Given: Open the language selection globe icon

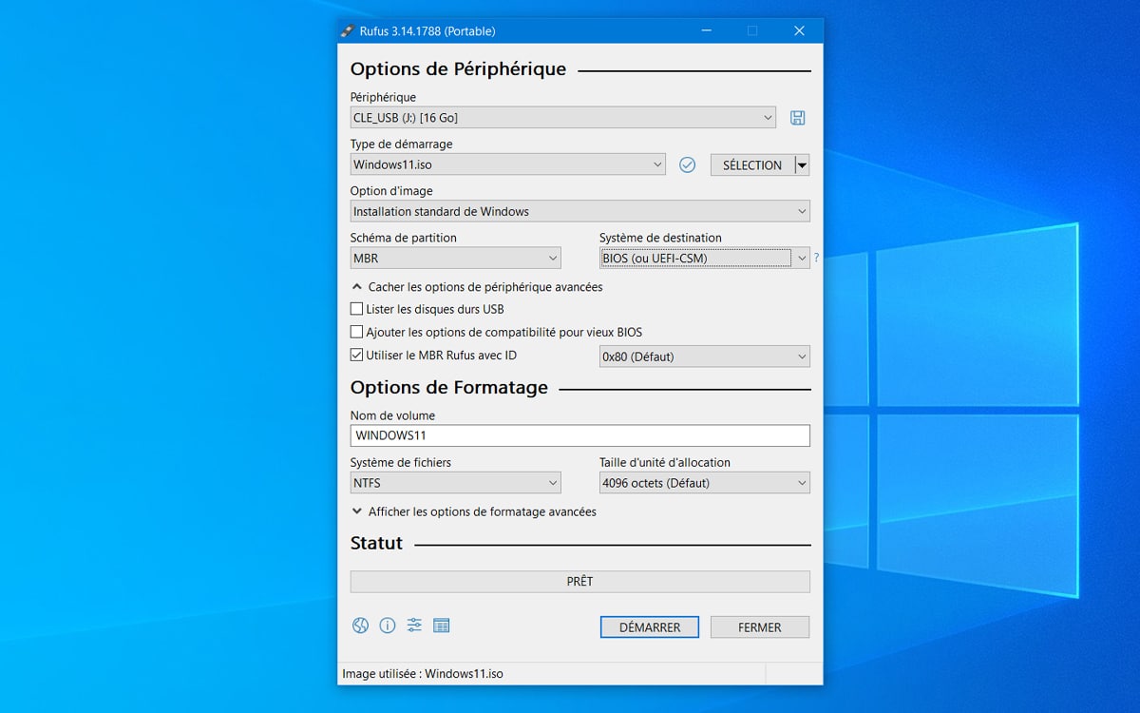Looking at the screenshot, I should [359, 625].
